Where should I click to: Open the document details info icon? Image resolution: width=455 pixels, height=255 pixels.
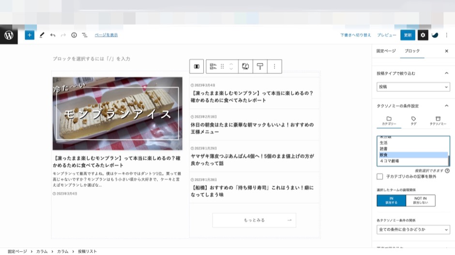(x=74, y=35)
